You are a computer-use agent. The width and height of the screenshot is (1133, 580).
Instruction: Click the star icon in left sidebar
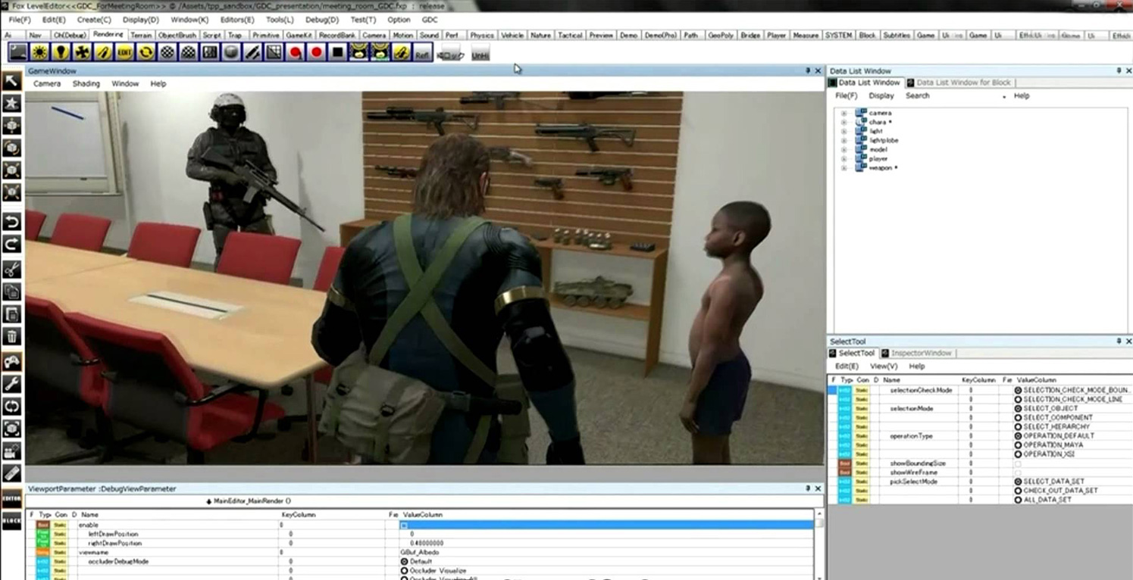(12, 103)
